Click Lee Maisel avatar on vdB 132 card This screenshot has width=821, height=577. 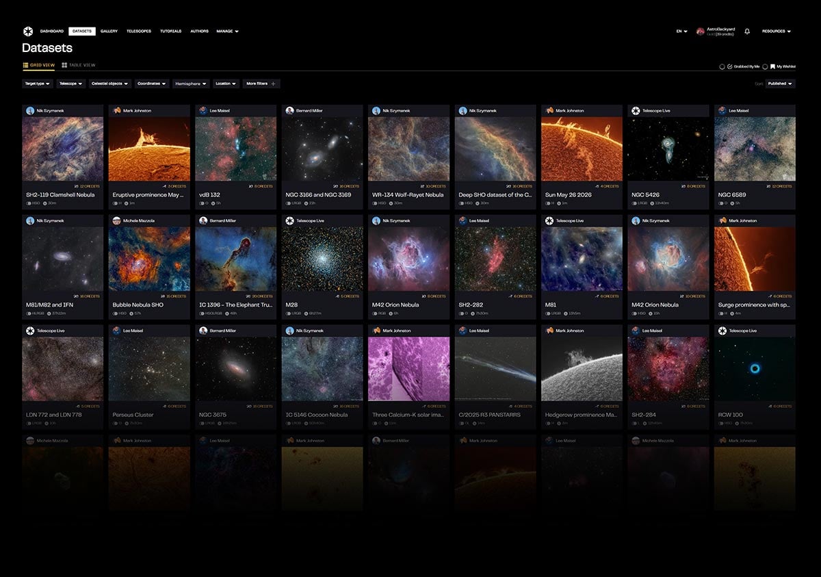pos(203,110)
